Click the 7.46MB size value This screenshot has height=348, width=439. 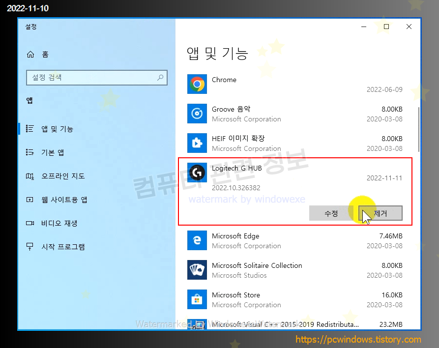click(x=391, y=236)
